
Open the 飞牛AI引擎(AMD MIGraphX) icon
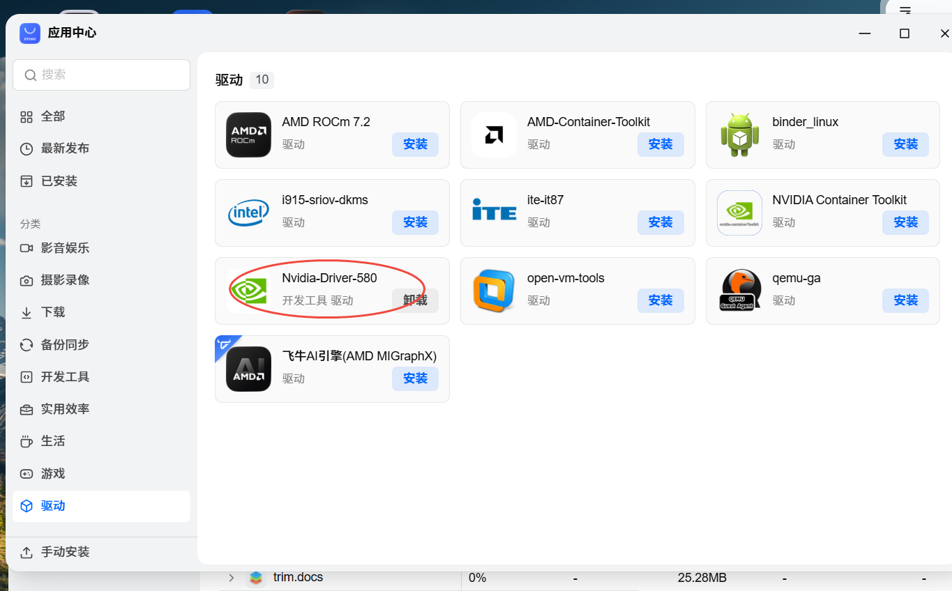click(x=248, y=369)
